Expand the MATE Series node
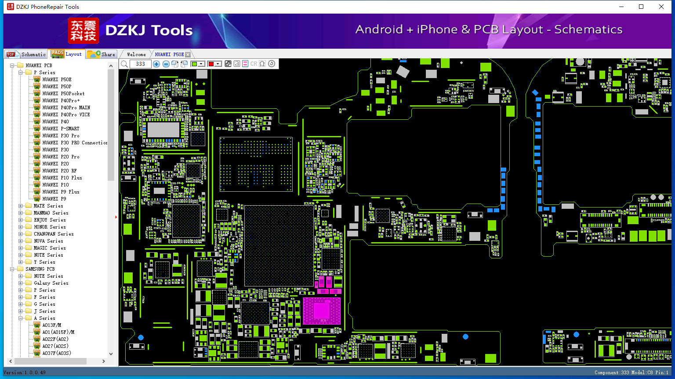675x379 pixels. pyautogui.click(x=21, y=206)
